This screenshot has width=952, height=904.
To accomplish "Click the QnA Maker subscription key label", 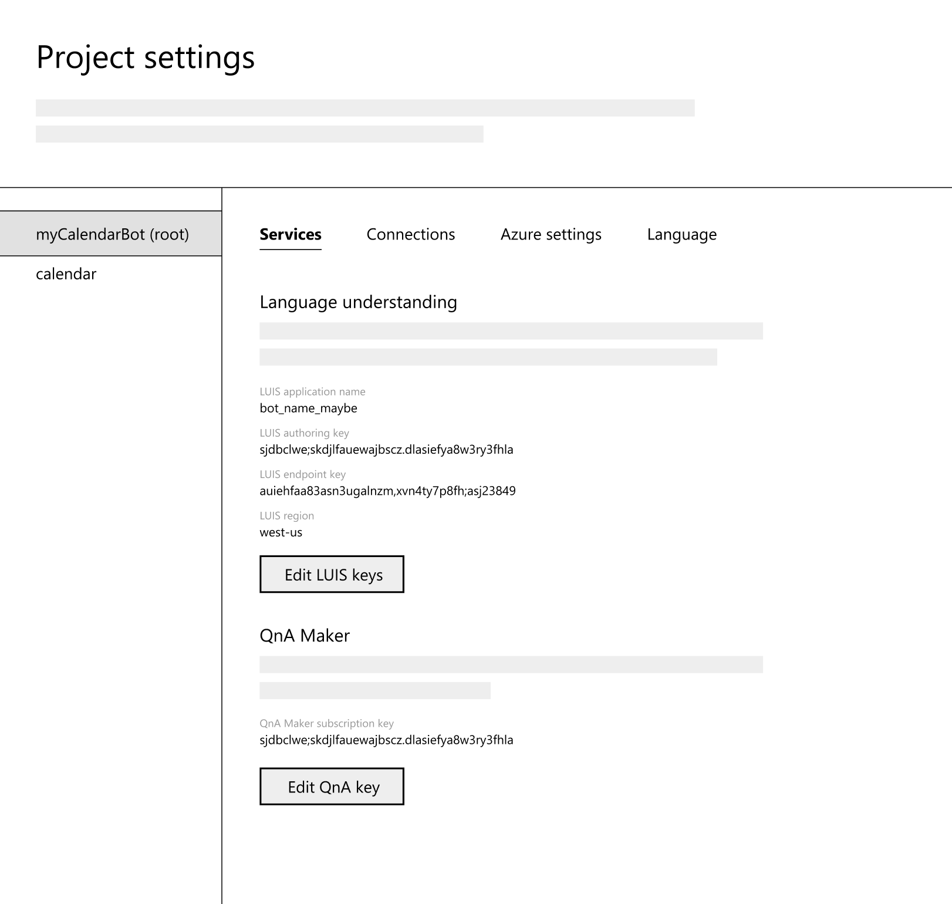I will 327,723.
